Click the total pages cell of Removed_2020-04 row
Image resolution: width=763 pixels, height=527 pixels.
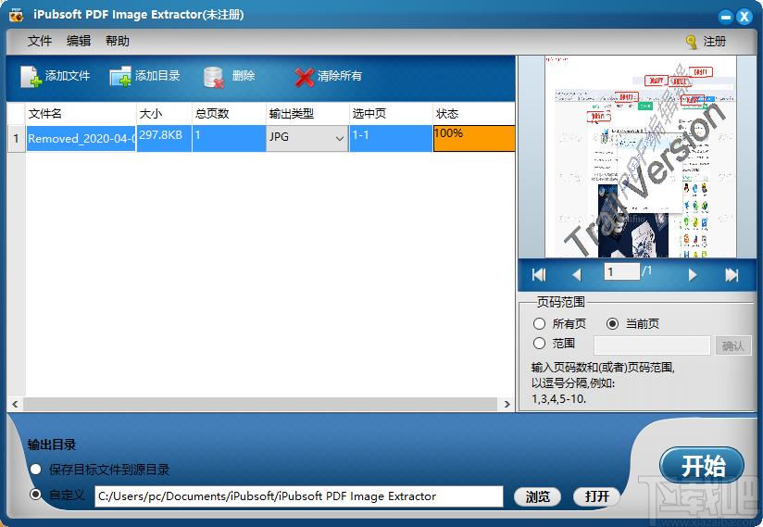click(229, 139)
